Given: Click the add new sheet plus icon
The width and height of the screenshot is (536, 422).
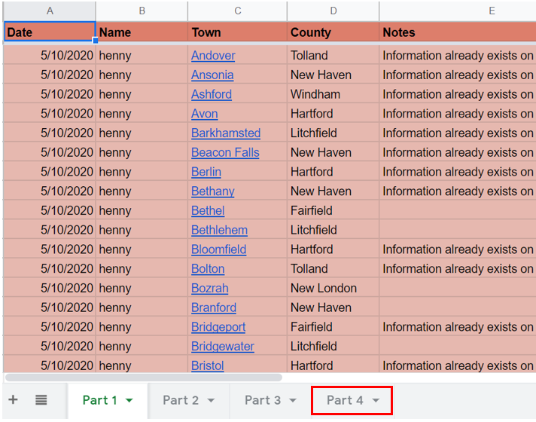Looking at the screenshot, I should [13, 399].
